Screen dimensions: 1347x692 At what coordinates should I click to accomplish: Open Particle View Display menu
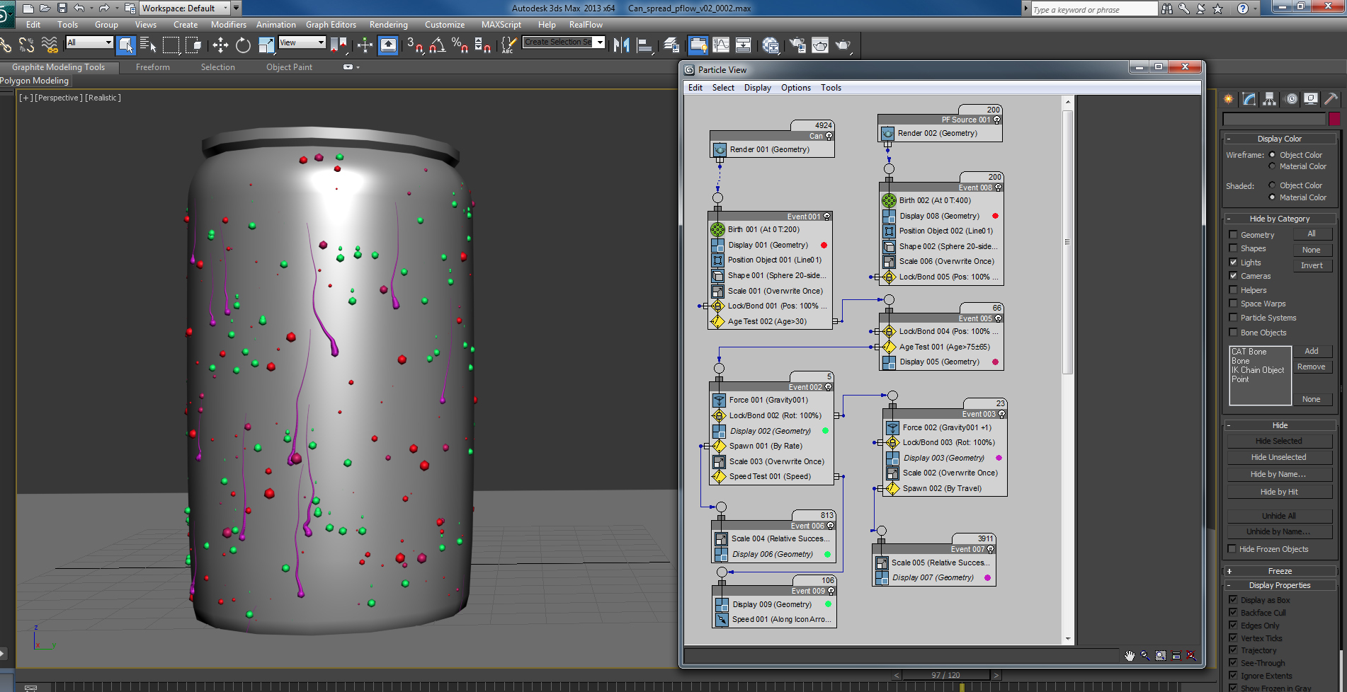(757, 88)
